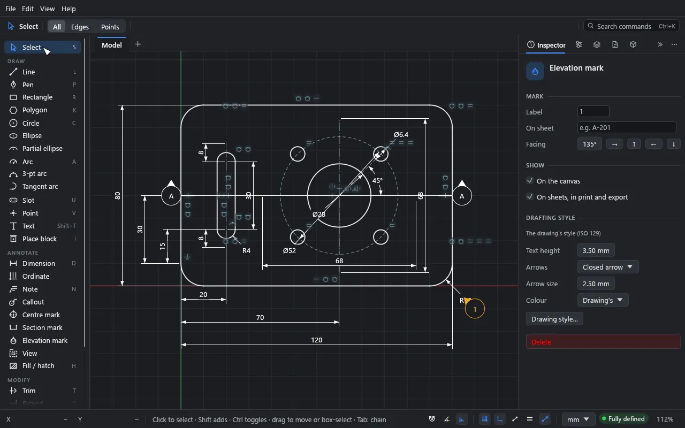Open the Arrows style dropdown

(x=608, y=267)
